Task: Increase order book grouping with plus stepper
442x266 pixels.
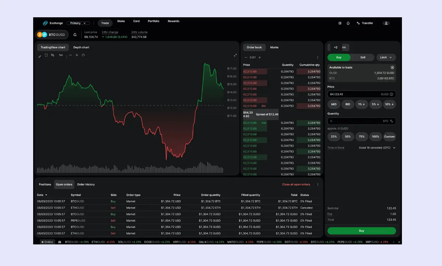Action: [260, 57]
